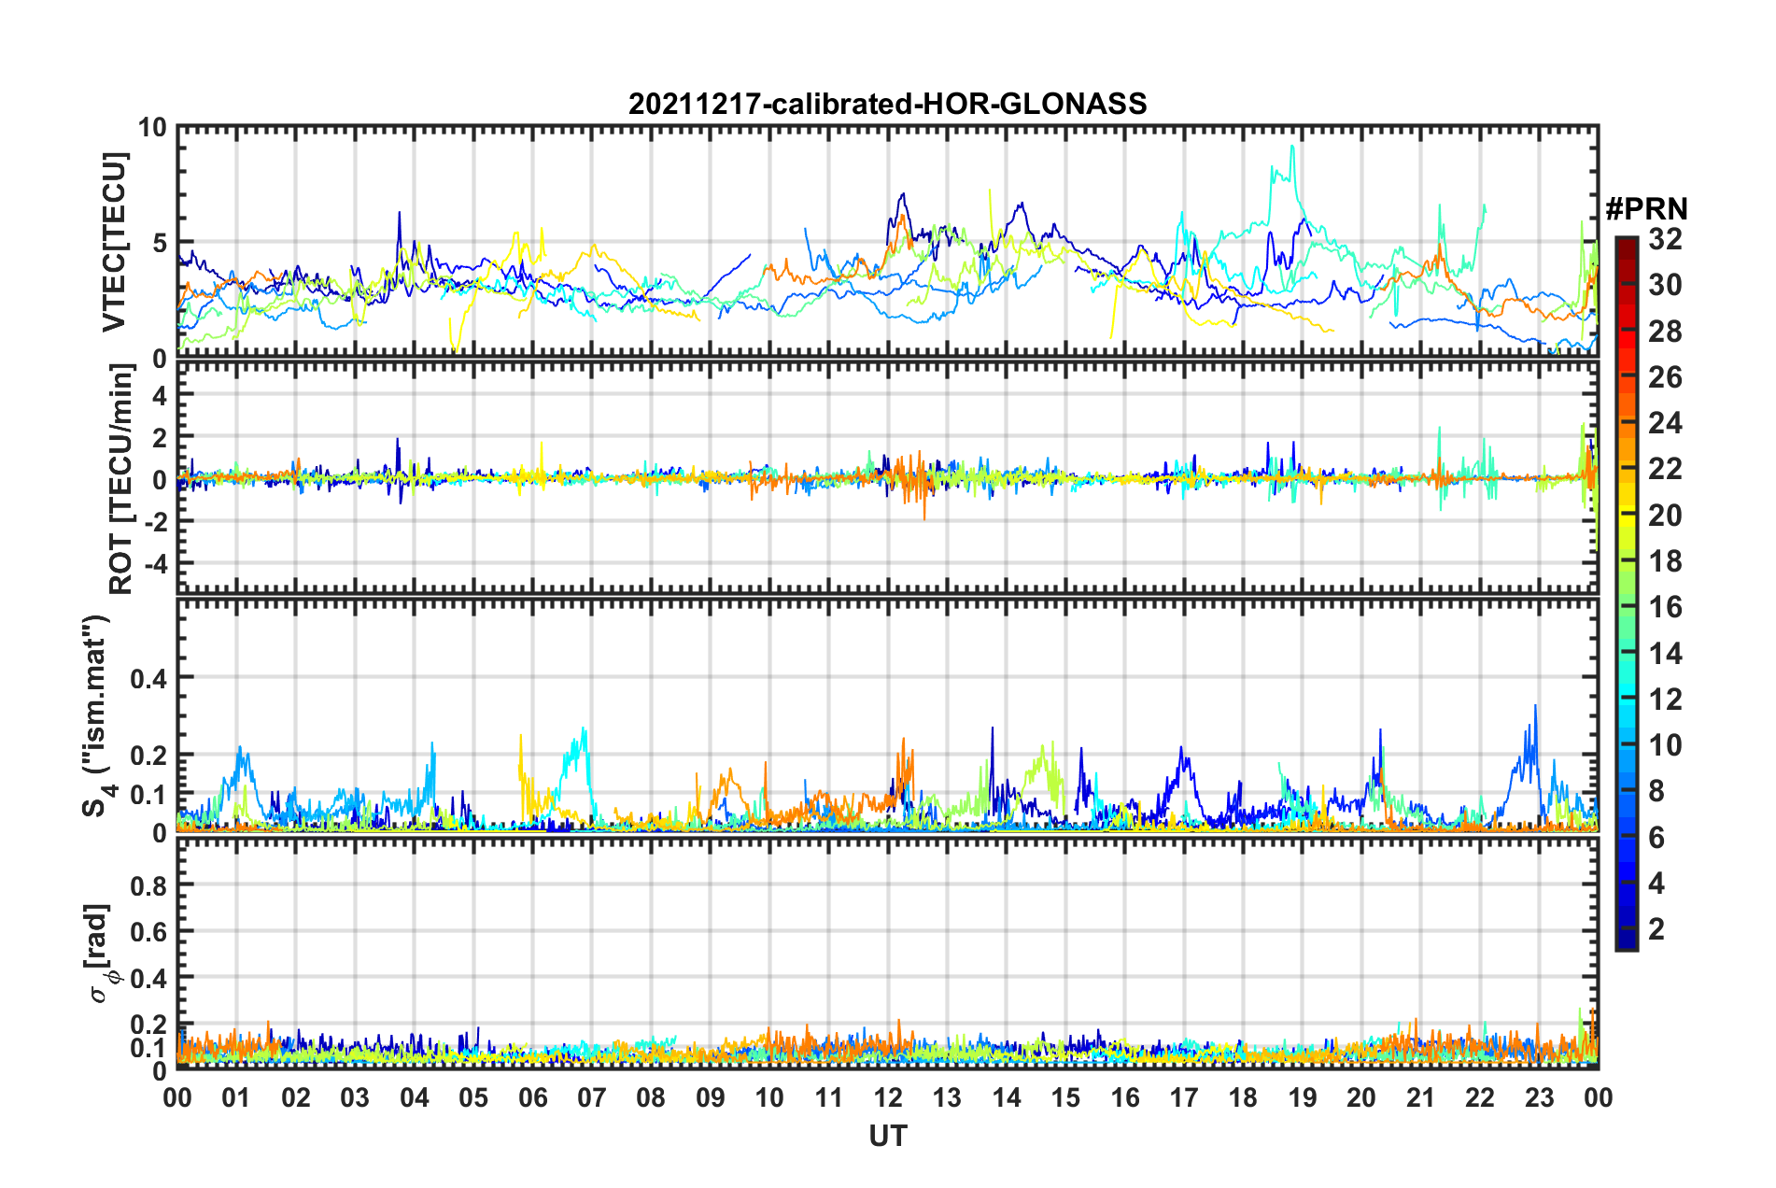The width and height of the screenshot is (1776, 1188).
Task: Click the ROT [TECU/min] axis label
Action: pyautogui.click(x=120, y=478)
